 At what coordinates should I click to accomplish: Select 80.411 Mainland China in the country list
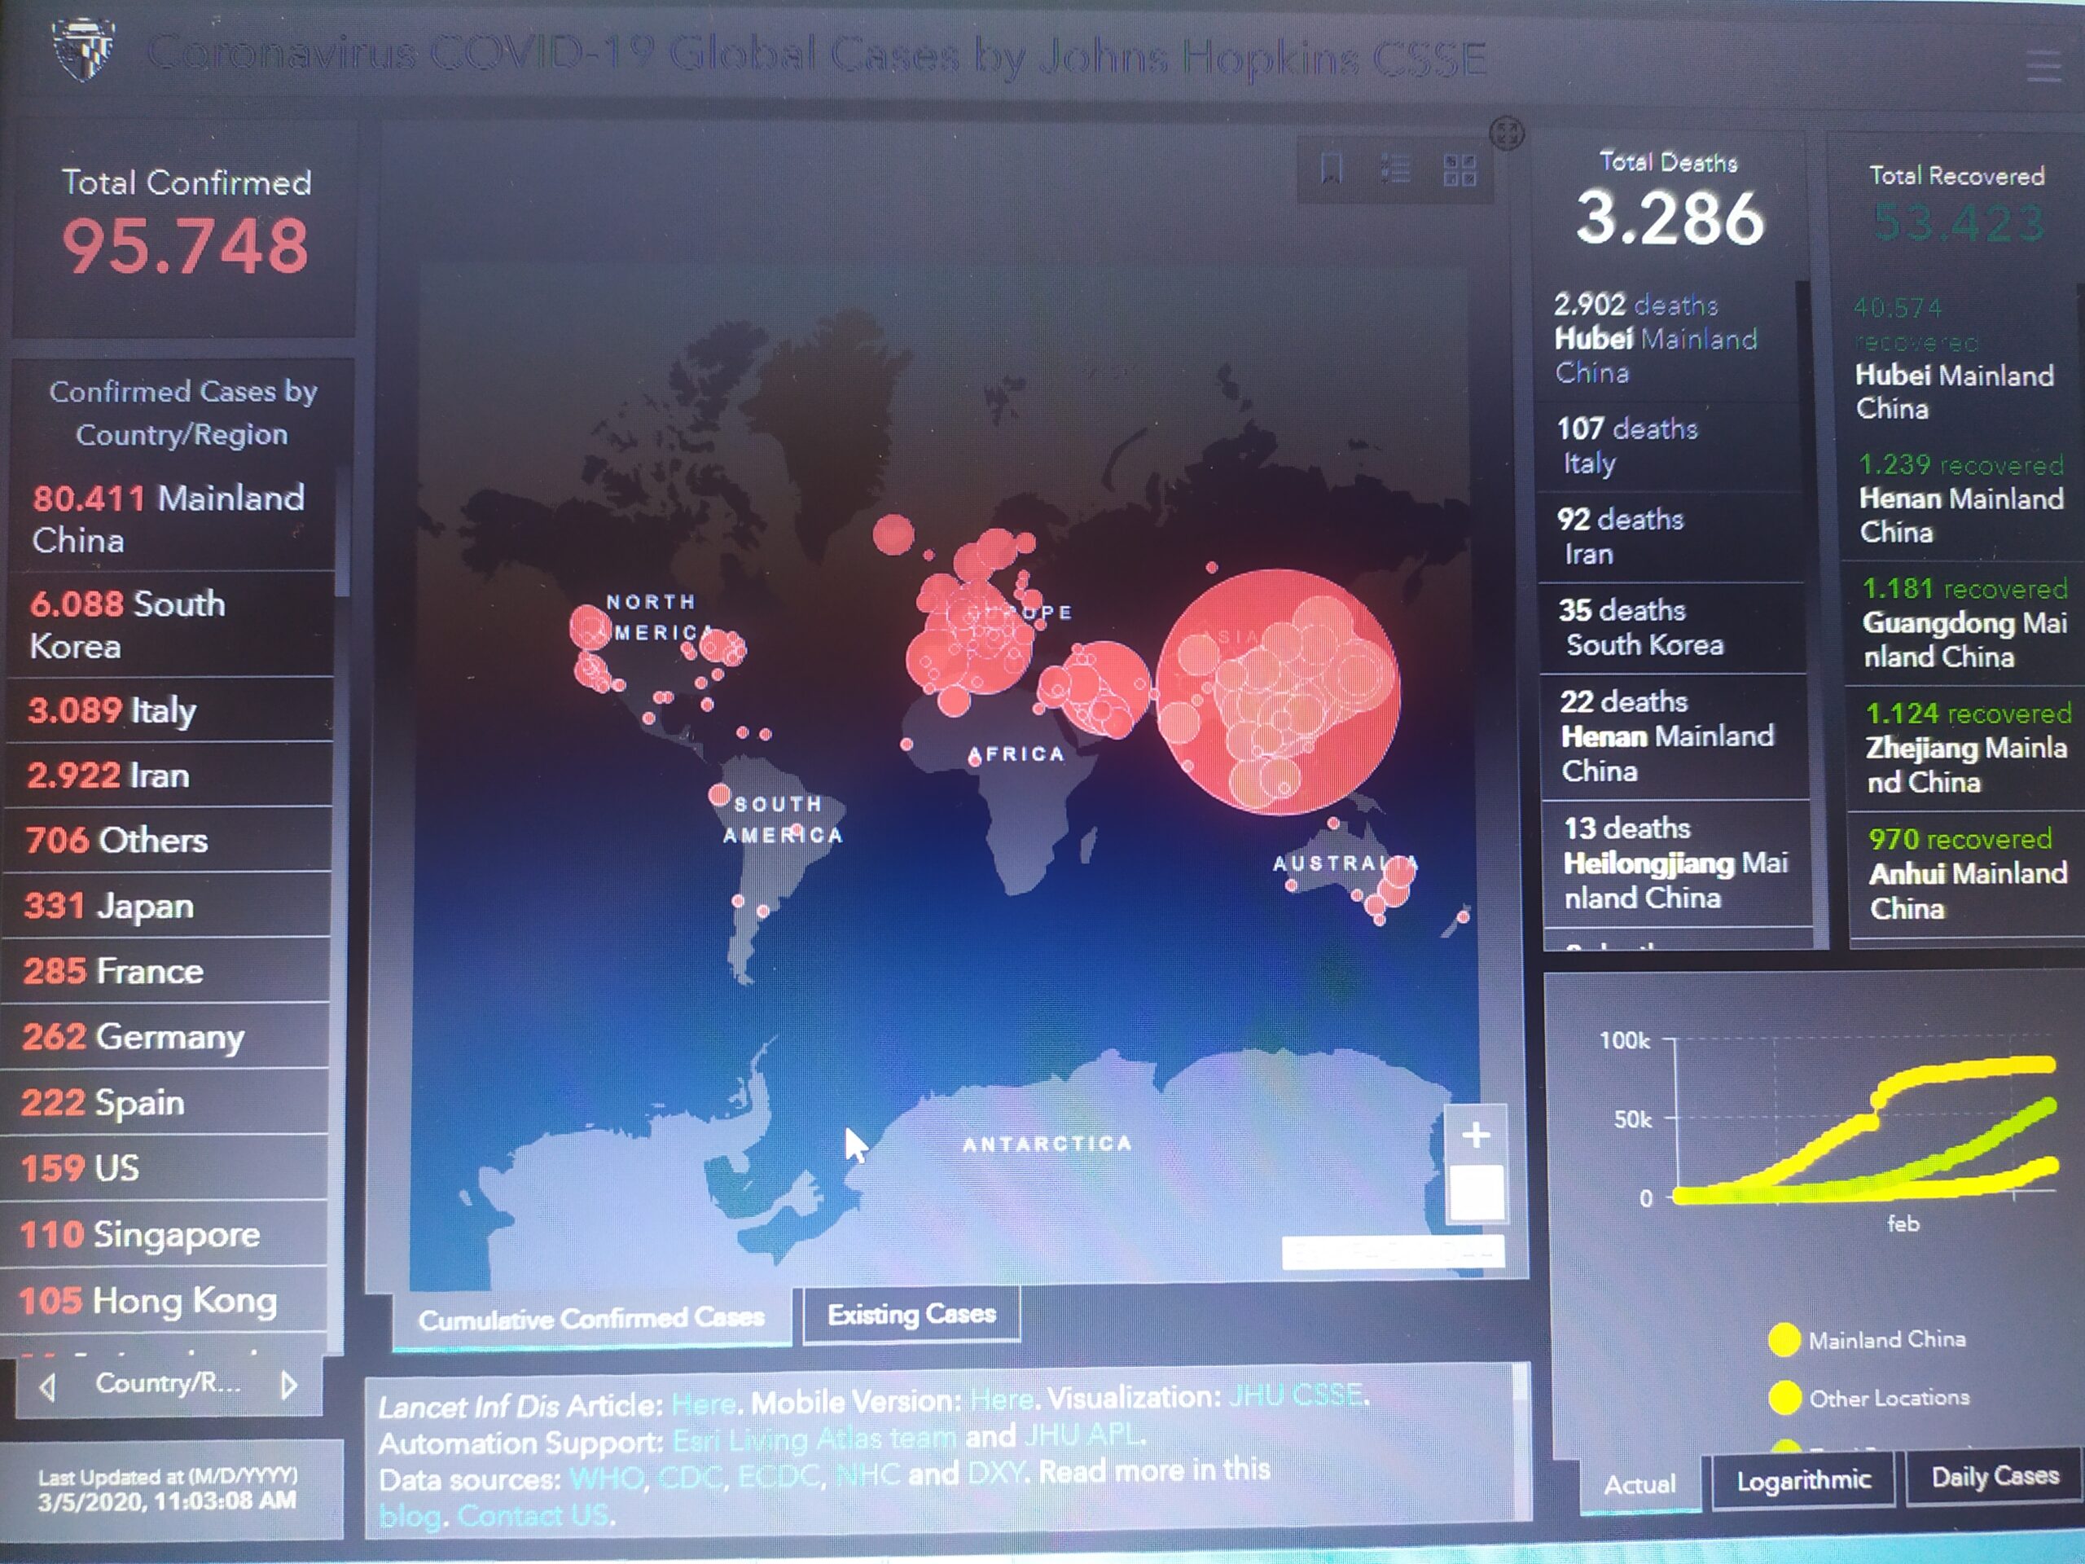(x=172, y=520)
